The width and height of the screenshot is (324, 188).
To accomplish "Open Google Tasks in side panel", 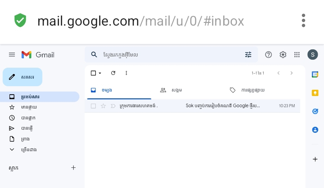I will (315, 111).
